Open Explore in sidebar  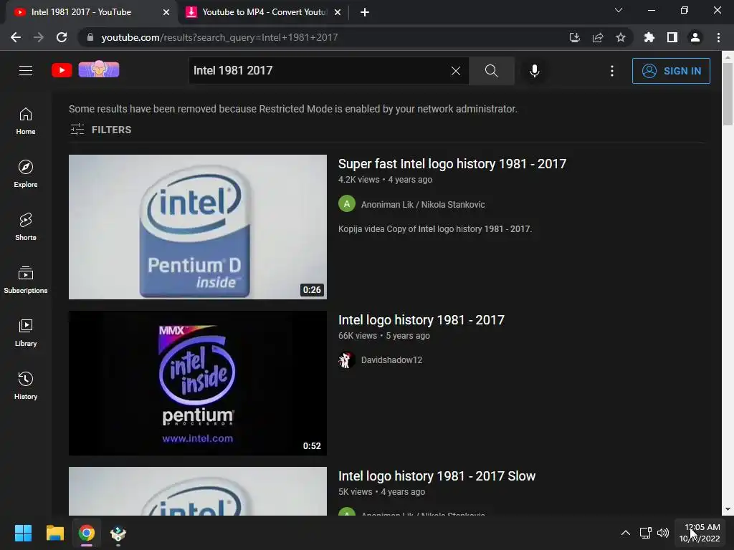(x=26, y=174)
